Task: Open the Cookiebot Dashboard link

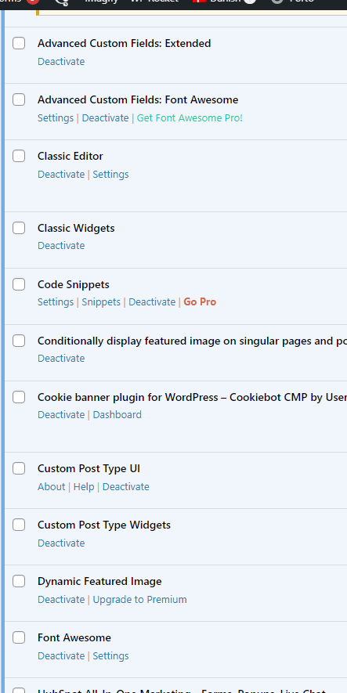Action: pos(117,414)
